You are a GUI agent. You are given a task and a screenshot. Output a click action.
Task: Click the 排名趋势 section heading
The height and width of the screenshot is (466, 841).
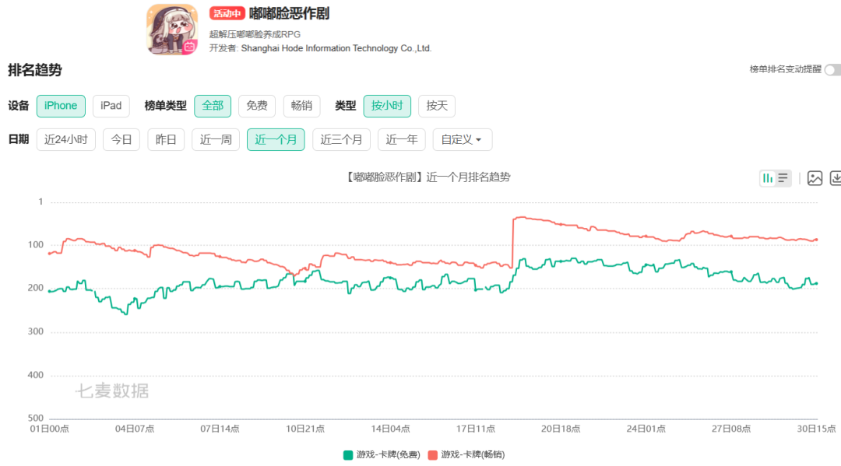(35, 70)
